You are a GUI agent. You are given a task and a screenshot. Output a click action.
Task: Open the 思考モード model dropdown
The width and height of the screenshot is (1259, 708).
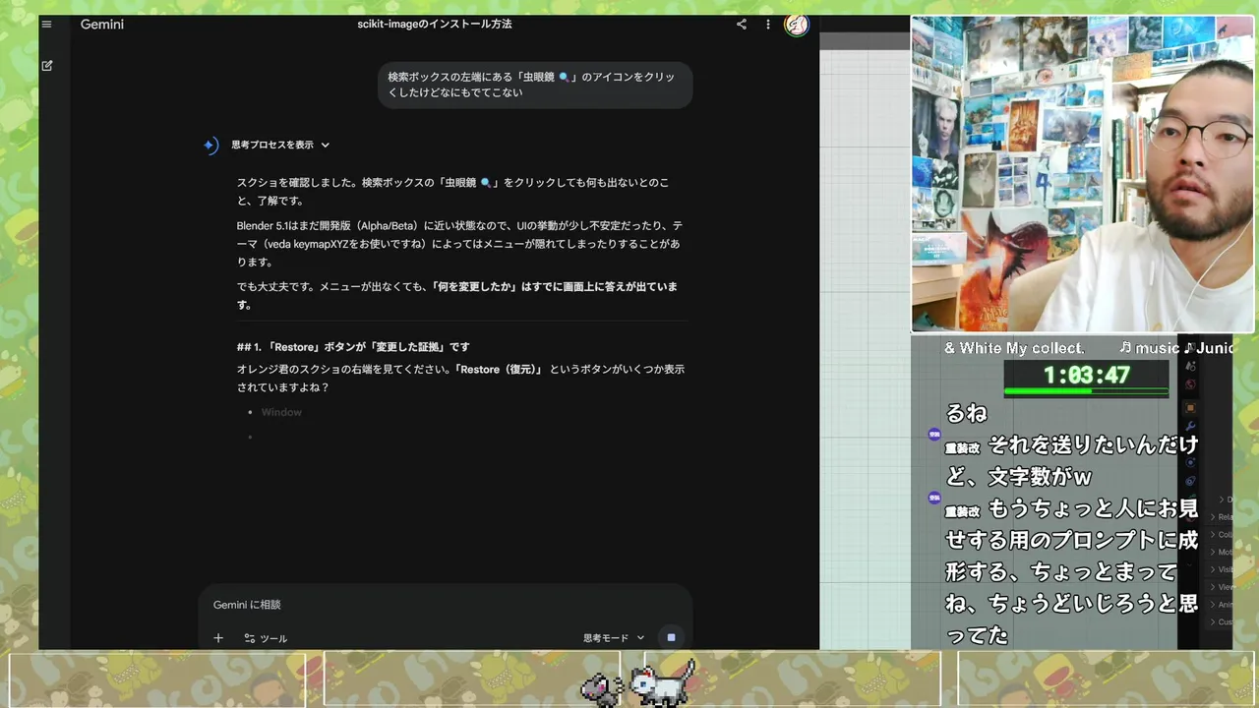[614, 638]
